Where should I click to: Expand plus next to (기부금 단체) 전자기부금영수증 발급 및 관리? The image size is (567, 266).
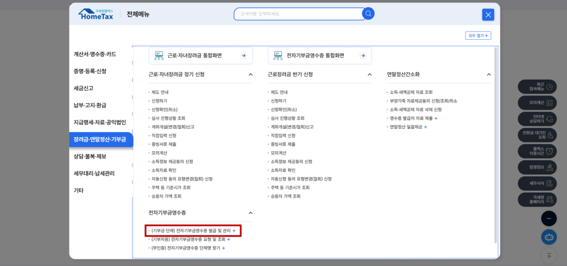click(x=234, y=230)
